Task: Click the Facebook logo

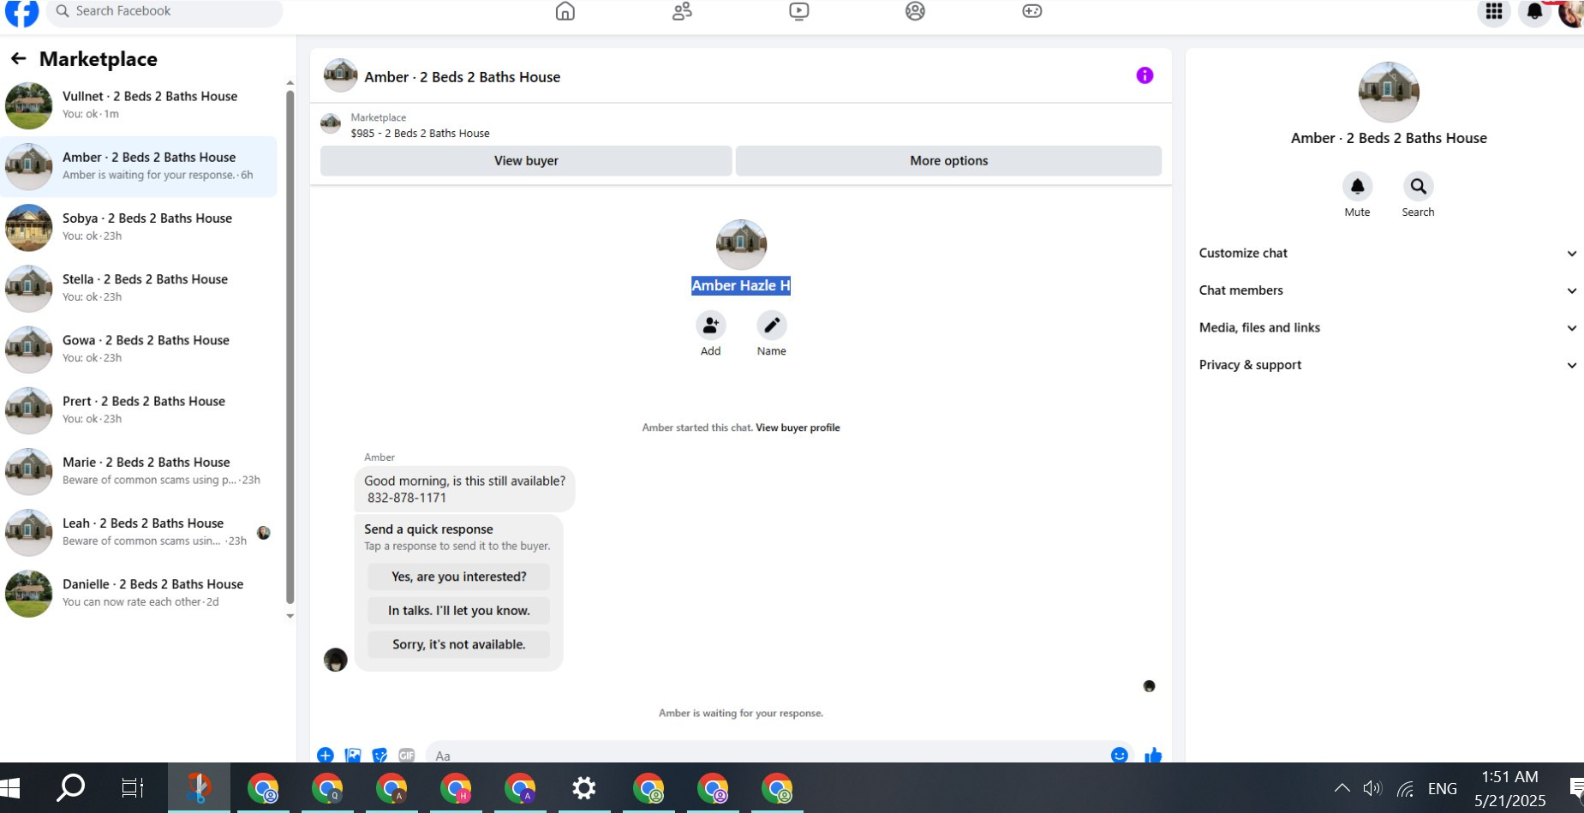Action: [x=22, y=12]
